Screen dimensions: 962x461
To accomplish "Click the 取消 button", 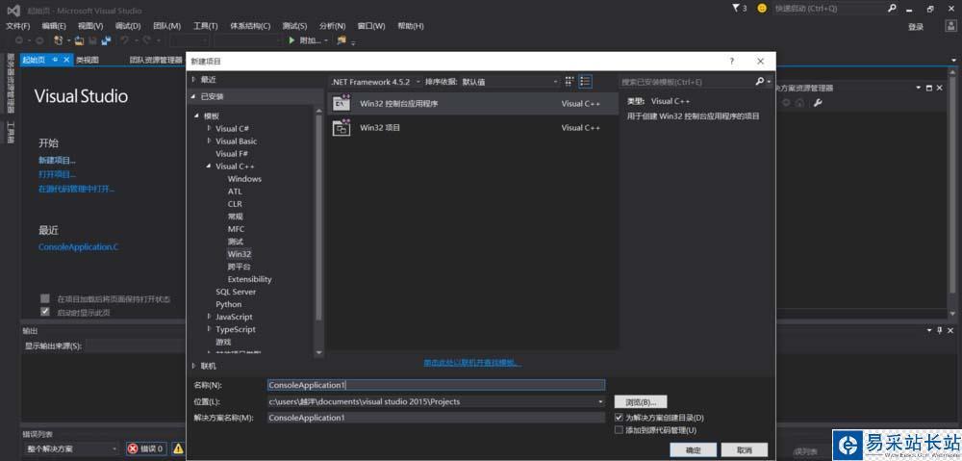I will [x=745, y=450].
